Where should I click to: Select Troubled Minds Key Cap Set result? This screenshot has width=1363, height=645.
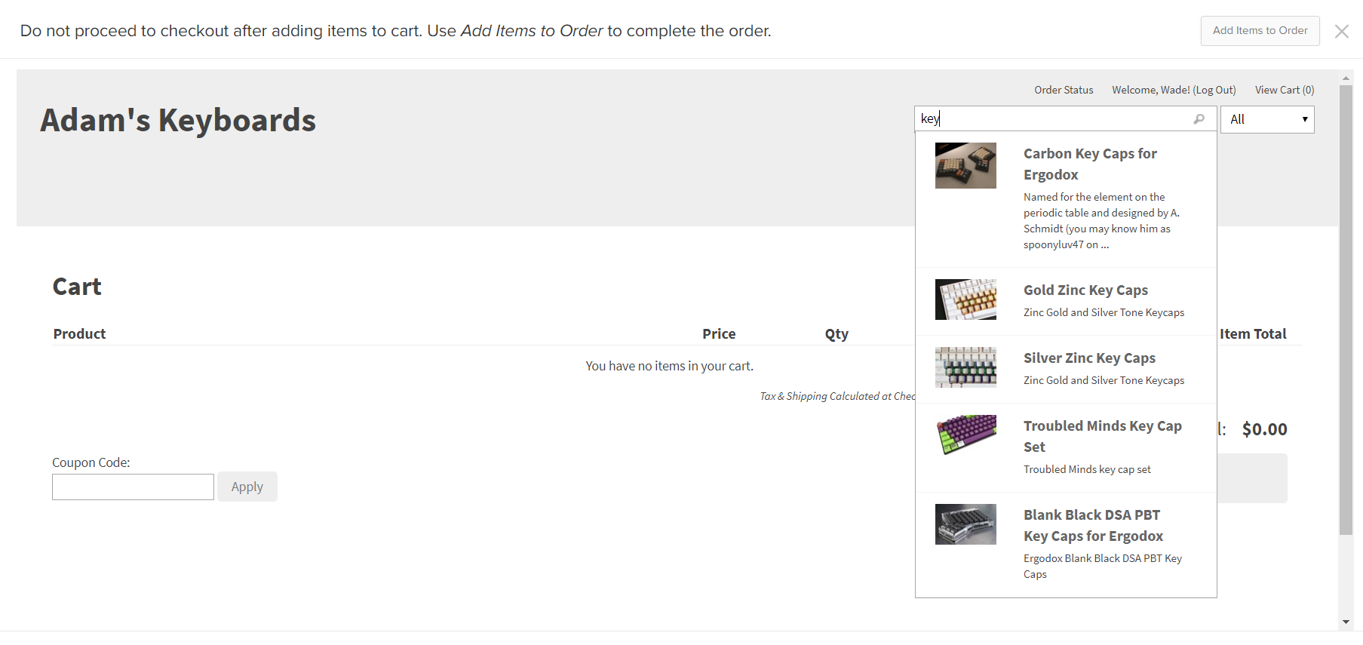click(1102, 436)
